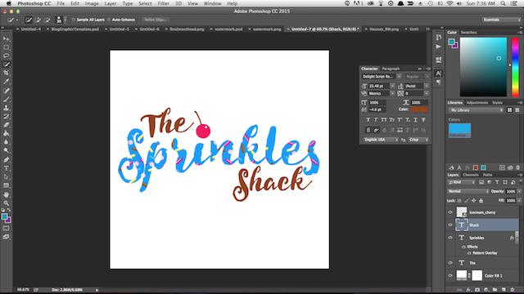
Task: Switch to the Adjustments tab
Action: pyautogui.click(x=477, y=103)
